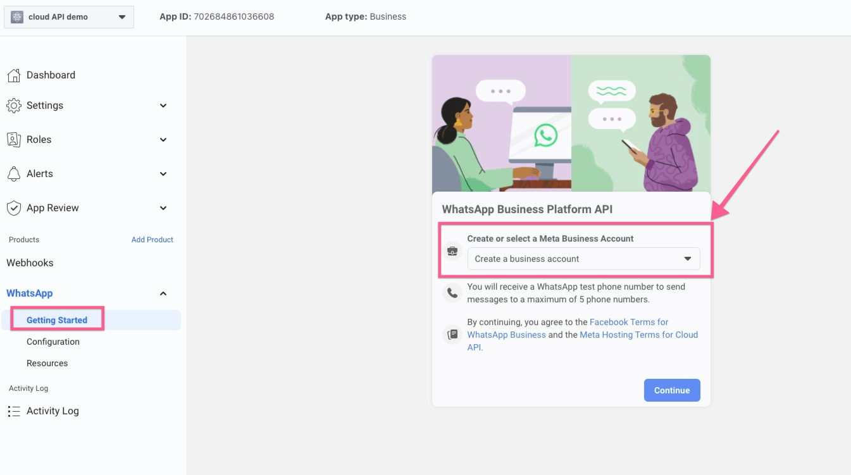Image resolution: width=851 pixels, height=475 pixels.
Task: Click the Create or select a Meta Business Account label
Action: coord(550,238)
